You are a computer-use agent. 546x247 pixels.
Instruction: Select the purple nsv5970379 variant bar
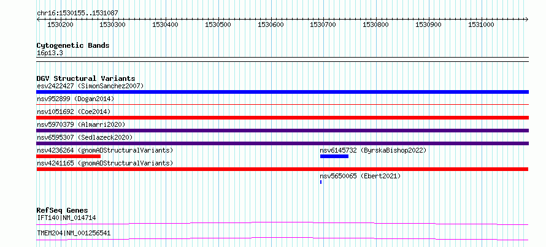[x=282, y=131]
